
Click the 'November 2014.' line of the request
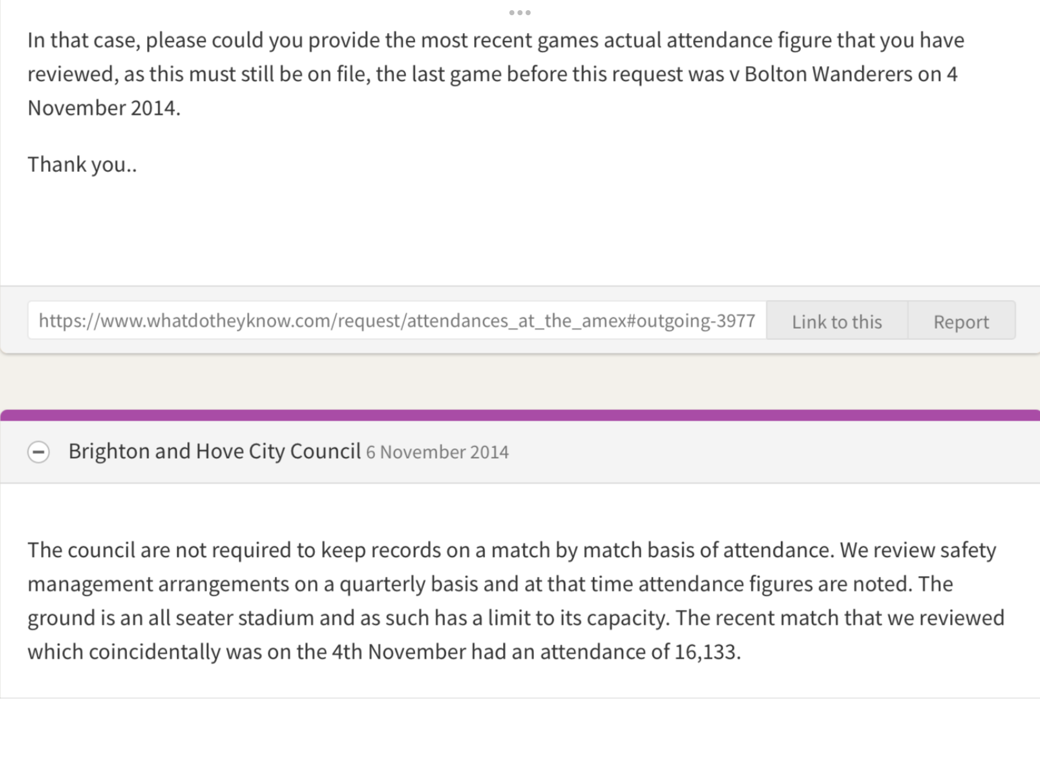pyautogui.click(x=104, y=108)
